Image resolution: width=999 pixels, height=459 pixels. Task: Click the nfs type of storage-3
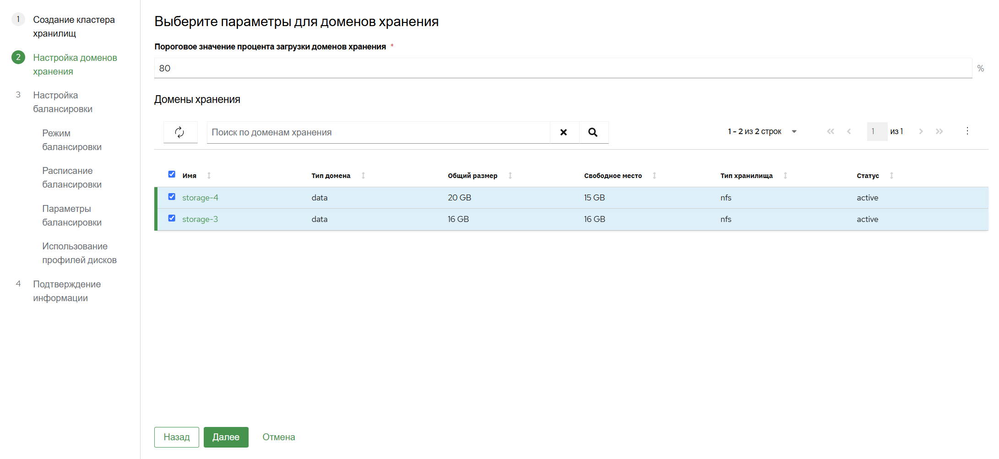pyautogui.click(x=726, y=219)
